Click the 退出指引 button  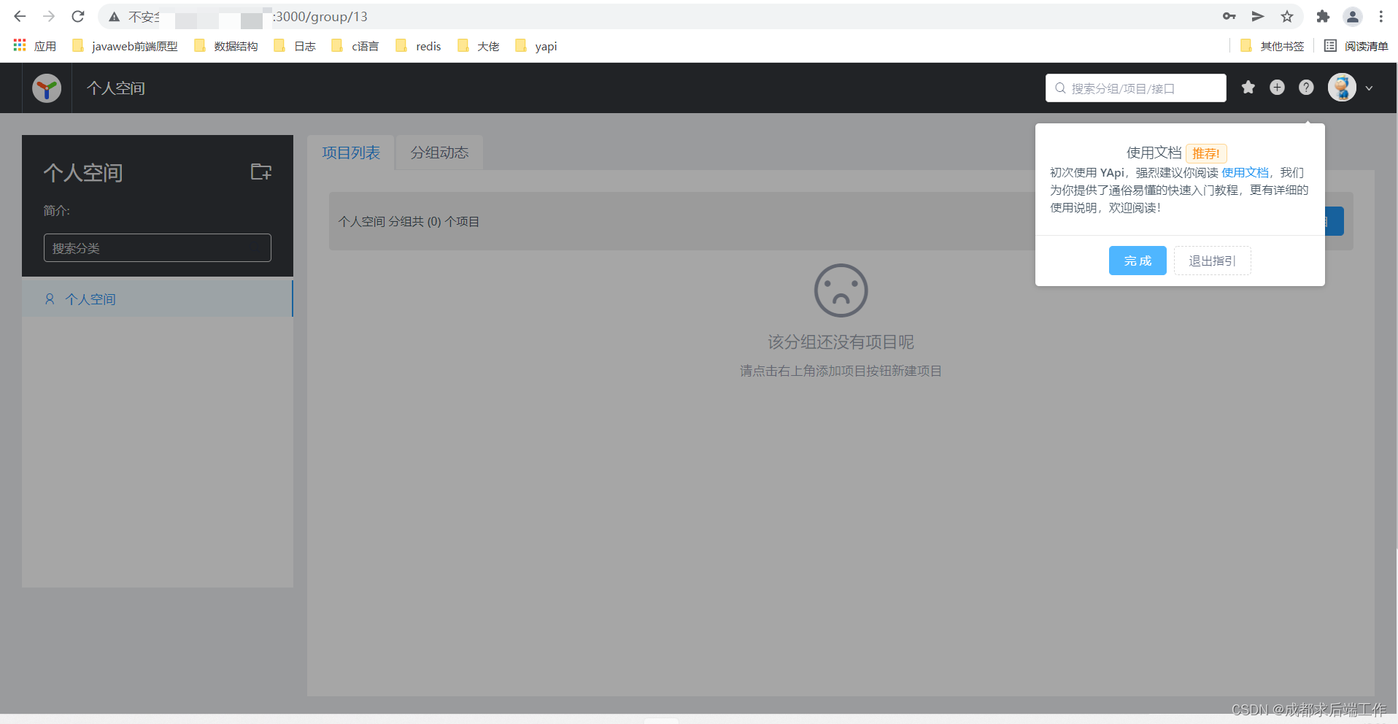pyautogui.click(x=1211, y=261)
